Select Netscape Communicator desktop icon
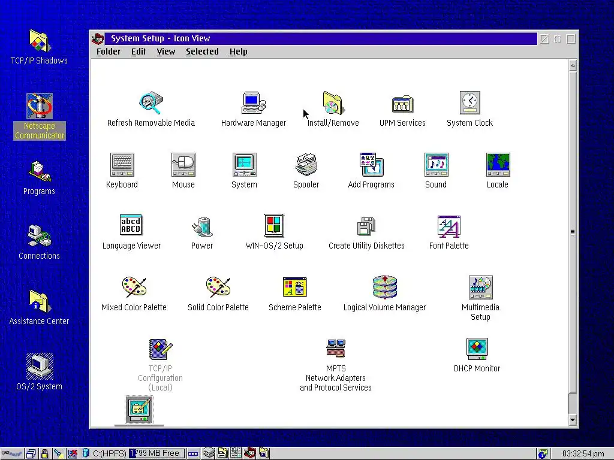Screen dimensions: 614x460 (39, 106)
